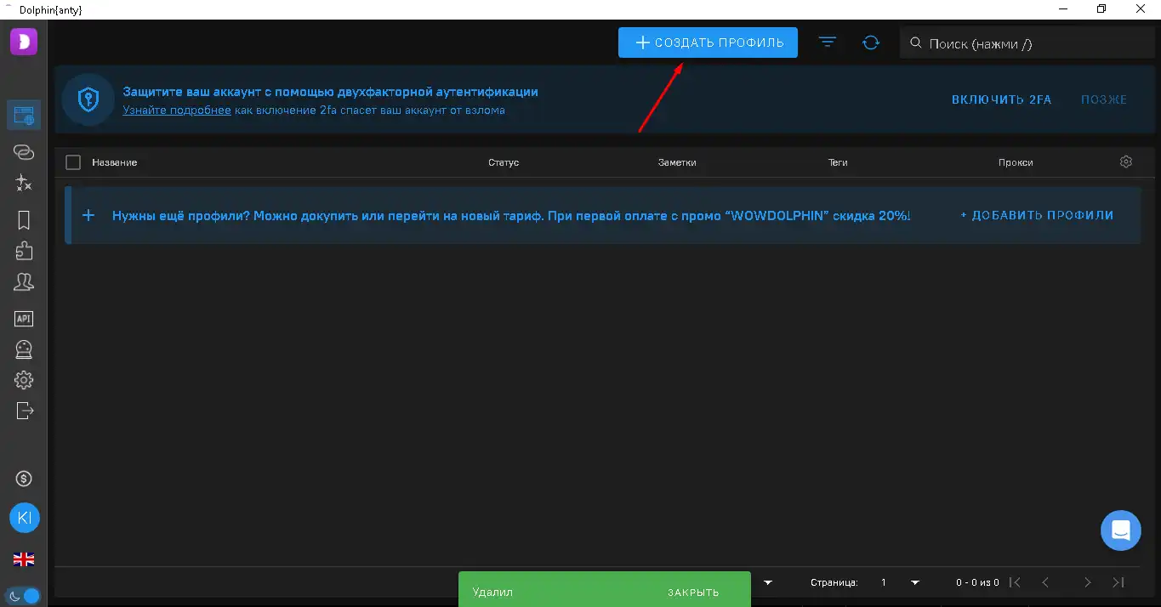Click the Статус column header

tap(504, 162)
